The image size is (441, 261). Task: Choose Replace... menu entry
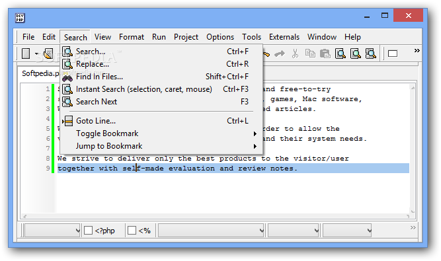(x=162, y=64)
